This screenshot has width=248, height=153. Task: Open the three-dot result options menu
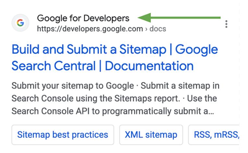click(226, 24)
